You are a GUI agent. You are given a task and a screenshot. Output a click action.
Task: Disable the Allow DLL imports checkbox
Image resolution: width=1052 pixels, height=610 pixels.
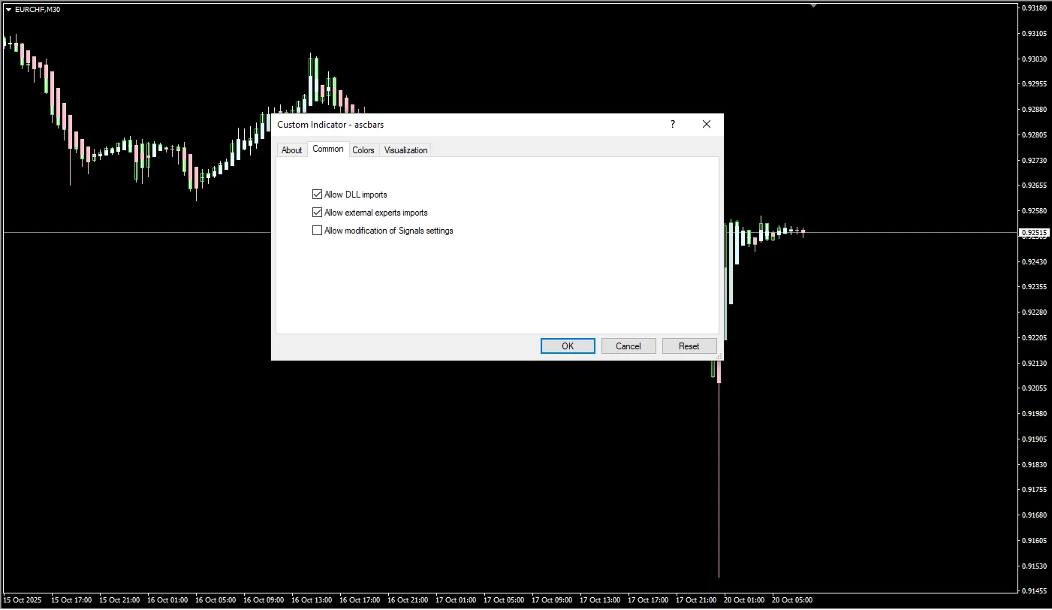point(317,195)
